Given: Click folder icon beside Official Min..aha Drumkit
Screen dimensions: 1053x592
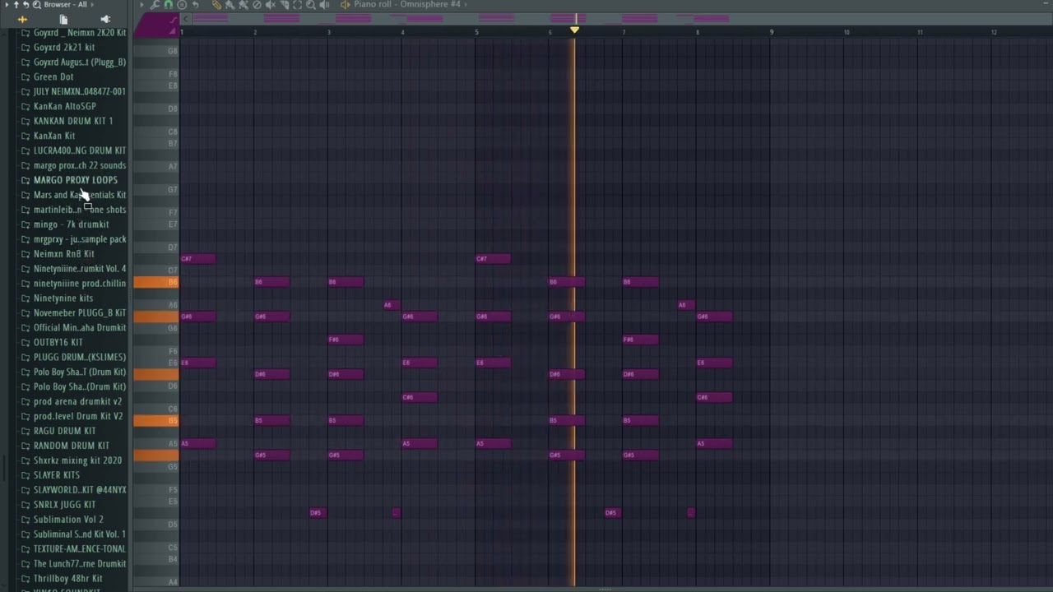Looking at the screenshot, I should [26, 327].
